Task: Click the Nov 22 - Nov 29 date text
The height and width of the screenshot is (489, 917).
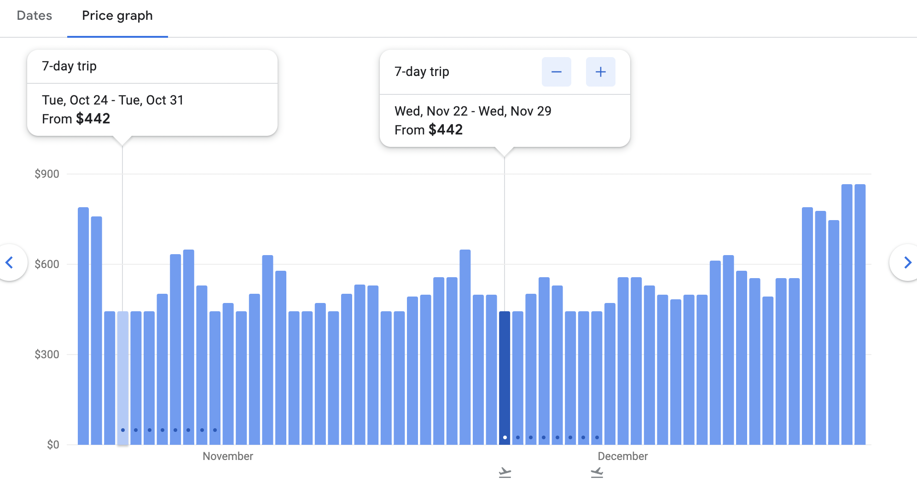Action: (473, 111)
